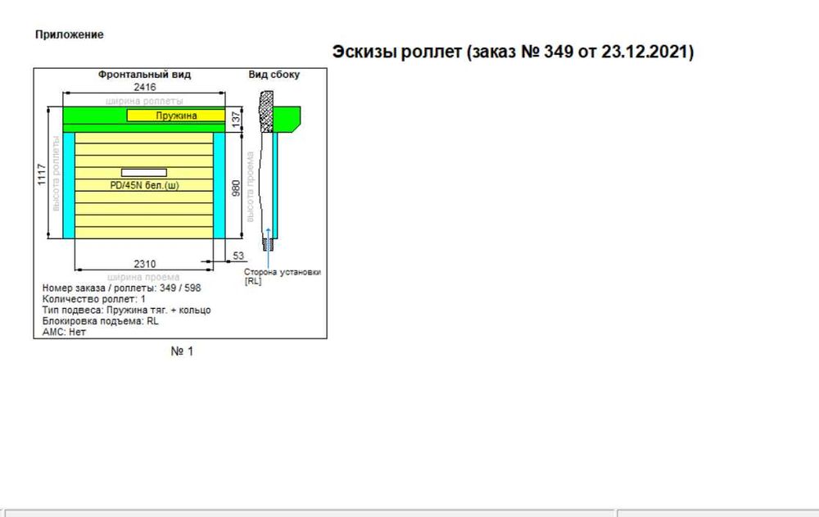Screen dimensions: 819x517
Task: Click the opening height value "980"
Action: tap(236, 188)
